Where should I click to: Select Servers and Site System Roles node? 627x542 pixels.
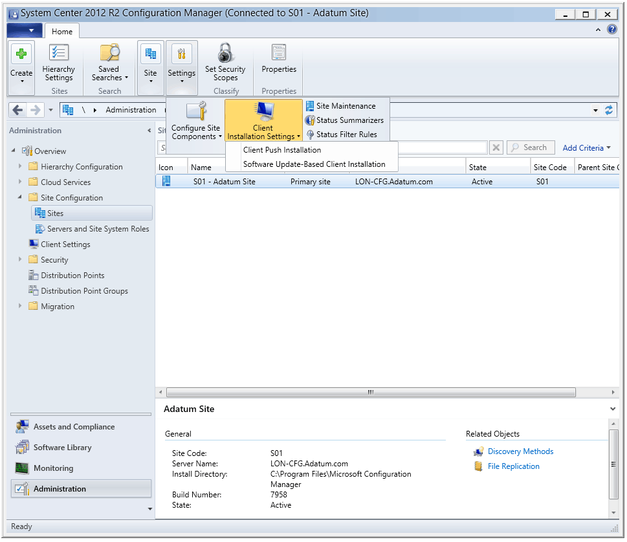pos(93,229)
